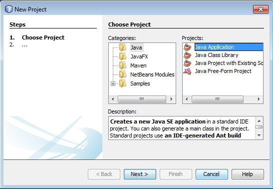The height and width of the screenshot is (189, 273).
Task: Click the NetBeans Modules folder icon
Action: point(123,74)
